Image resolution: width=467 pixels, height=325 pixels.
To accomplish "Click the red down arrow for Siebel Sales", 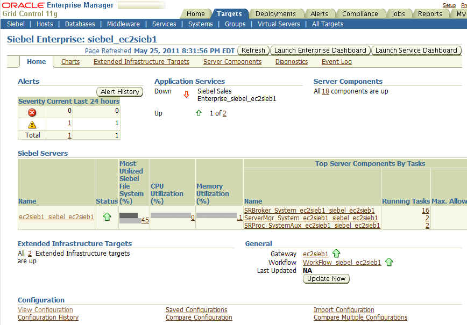I will point(187,95).
